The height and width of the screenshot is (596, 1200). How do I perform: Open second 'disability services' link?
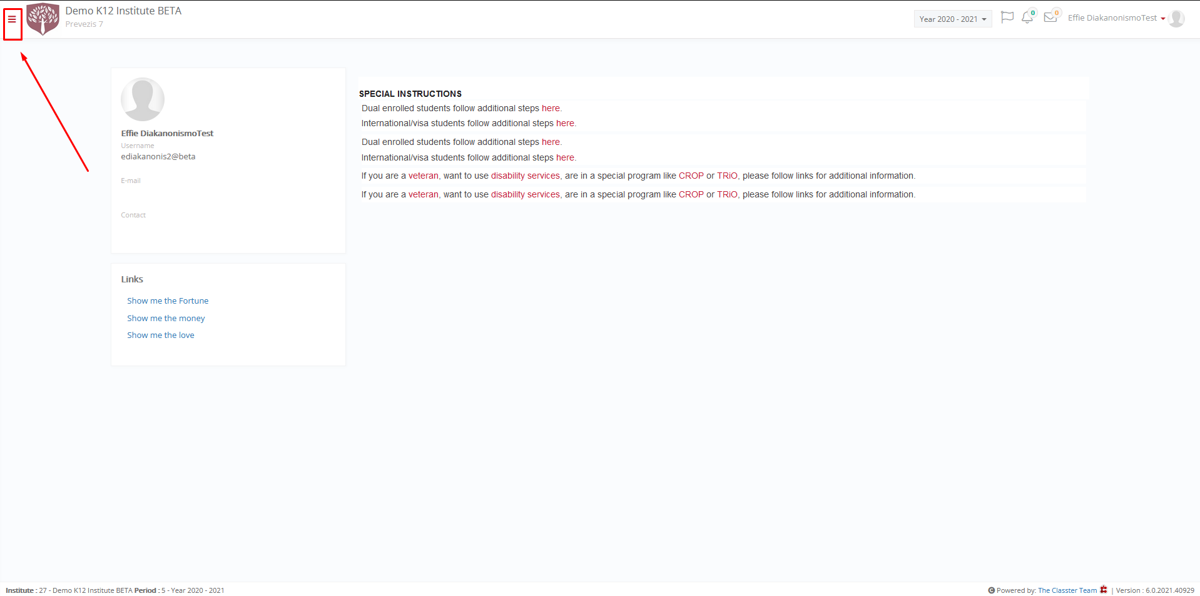(526, 195)
